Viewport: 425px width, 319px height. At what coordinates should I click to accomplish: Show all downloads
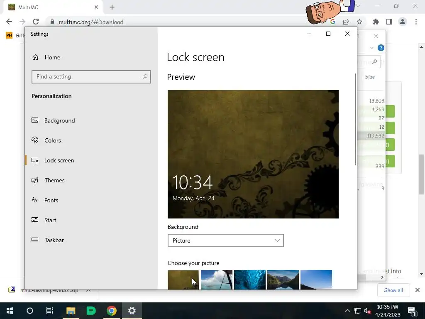(393, 290)
